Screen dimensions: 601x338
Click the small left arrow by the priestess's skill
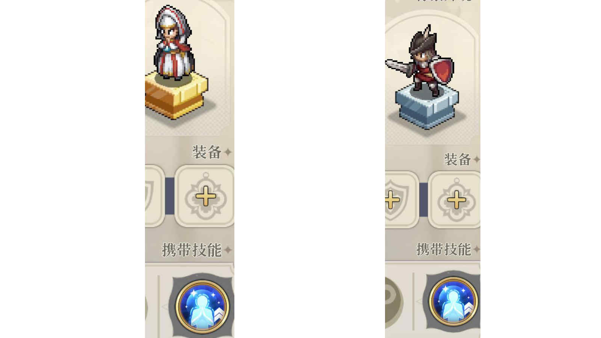point(165,307)
